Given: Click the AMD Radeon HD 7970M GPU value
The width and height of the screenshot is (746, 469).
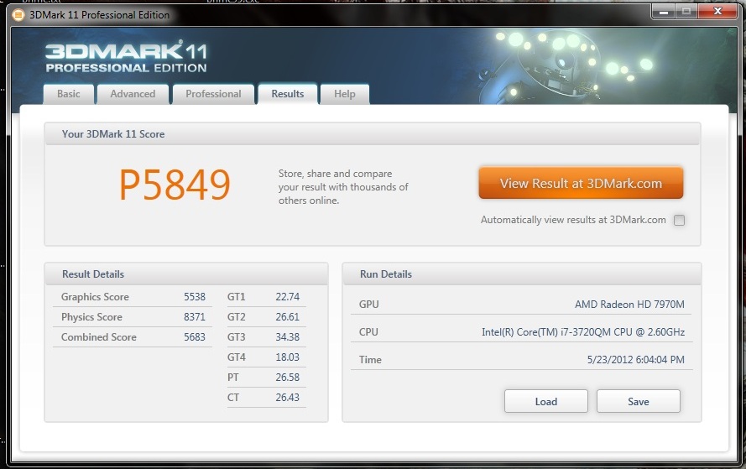Looking at the screenshot, I should tap(629, 305).
